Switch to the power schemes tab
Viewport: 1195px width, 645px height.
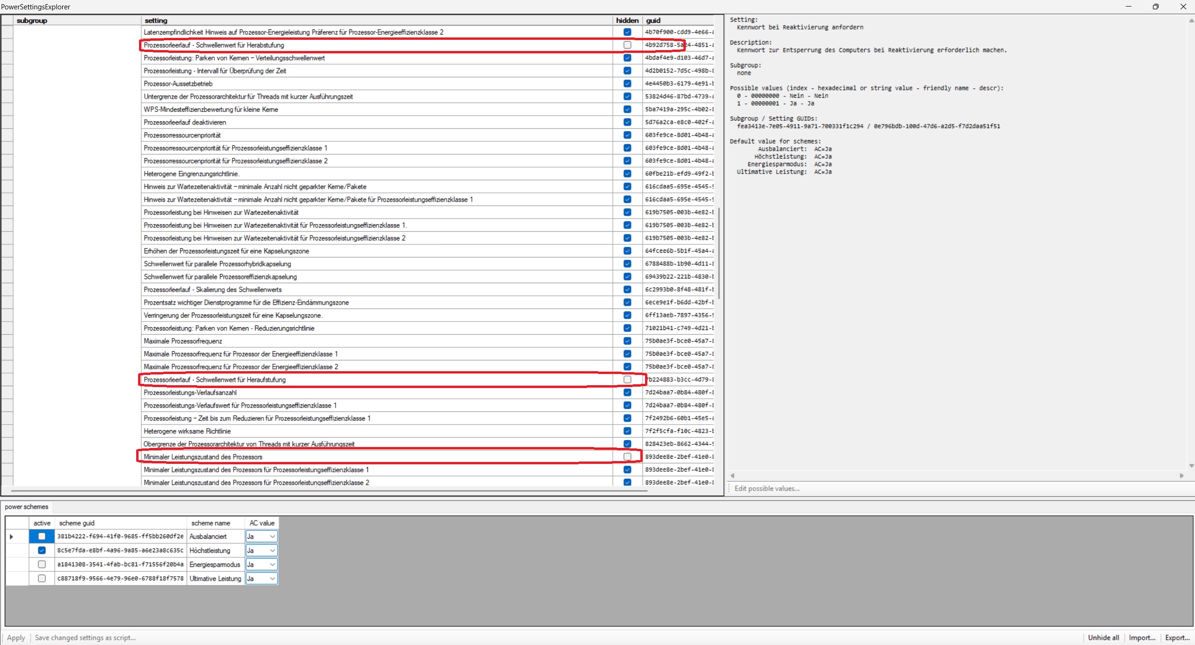[x=27, y=507]
